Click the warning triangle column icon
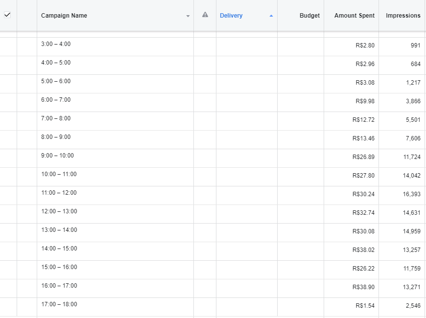Screen dimensions: 426x318 205,15
